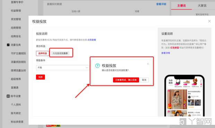Click the question mark icon in confirmation popup

[97, 66]
